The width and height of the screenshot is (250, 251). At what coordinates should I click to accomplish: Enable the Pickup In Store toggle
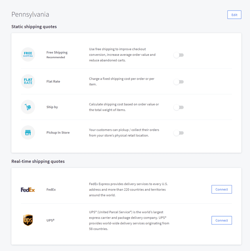coord(179,133)
